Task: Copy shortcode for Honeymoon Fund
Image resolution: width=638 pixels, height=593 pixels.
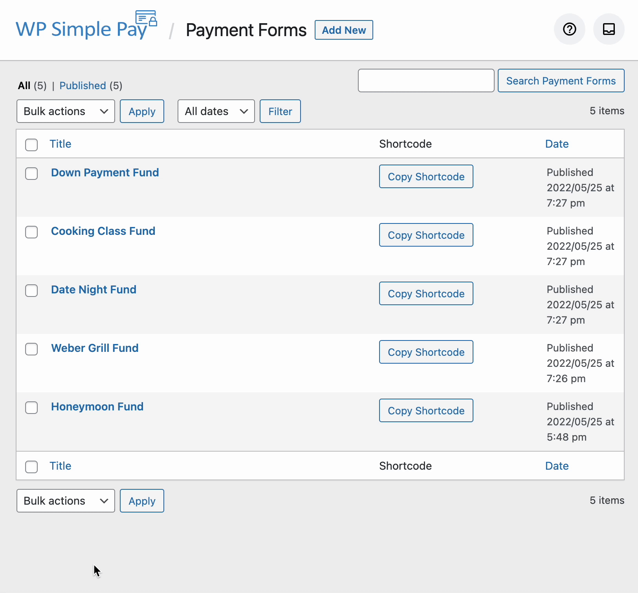Action: 426,411
